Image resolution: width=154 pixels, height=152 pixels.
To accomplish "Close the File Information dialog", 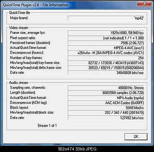I will (x=144, y=3).
